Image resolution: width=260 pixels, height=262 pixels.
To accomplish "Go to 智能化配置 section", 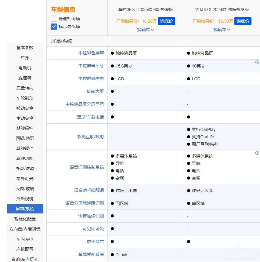I will pos(25,219).
